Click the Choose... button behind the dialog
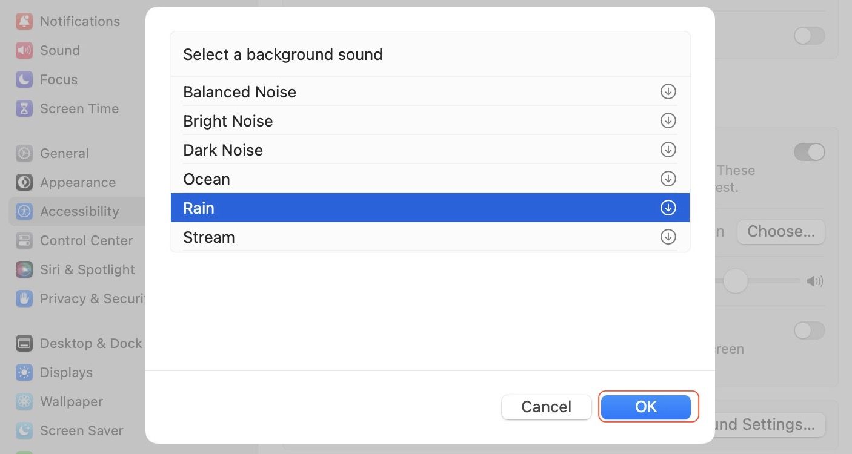This screenshot has width=852, height=454. click(x=780, y=231)
